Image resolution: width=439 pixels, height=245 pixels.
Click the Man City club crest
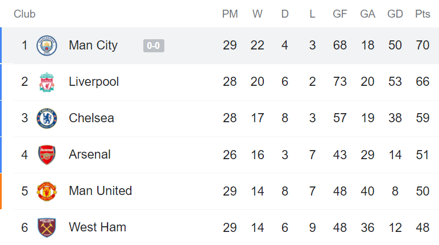(x=47, y=45)
